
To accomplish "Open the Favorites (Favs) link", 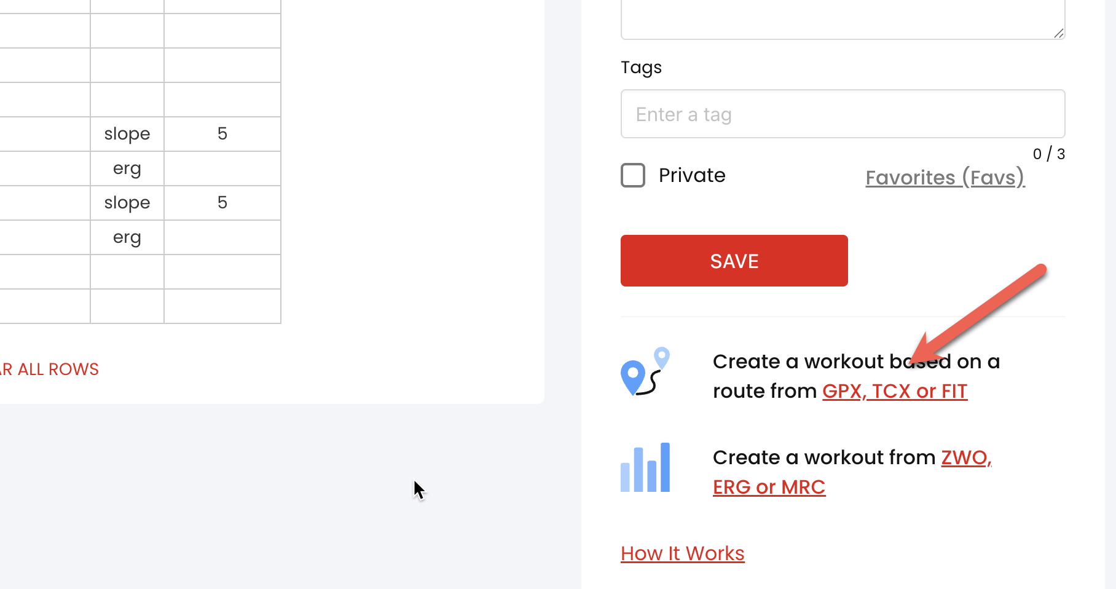I will [x=945, y=178].
